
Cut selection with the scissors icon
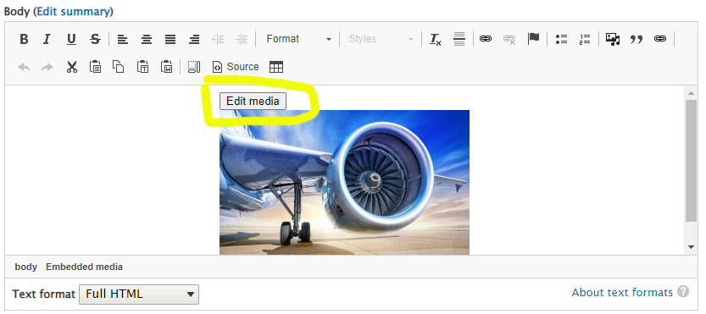(x=71, y=67)
